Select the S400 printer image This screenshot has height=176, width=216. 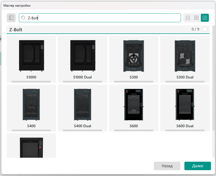(x=31, y=104)
